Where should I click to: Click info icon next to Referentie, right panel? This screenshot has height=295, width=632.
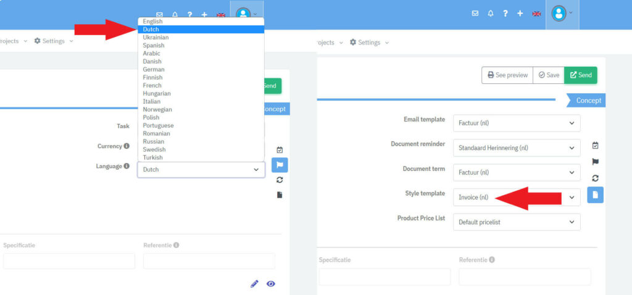[492, 260]
